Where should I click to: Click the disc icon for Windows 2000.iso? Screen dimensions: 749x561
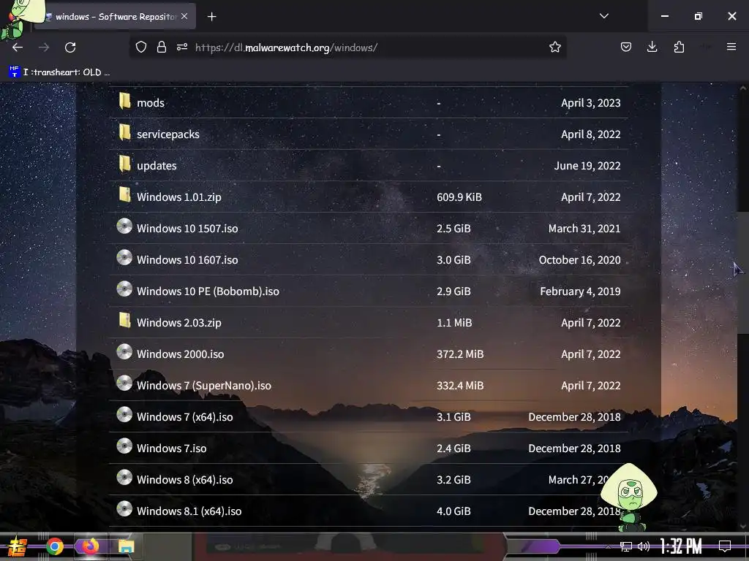point(124,351)
